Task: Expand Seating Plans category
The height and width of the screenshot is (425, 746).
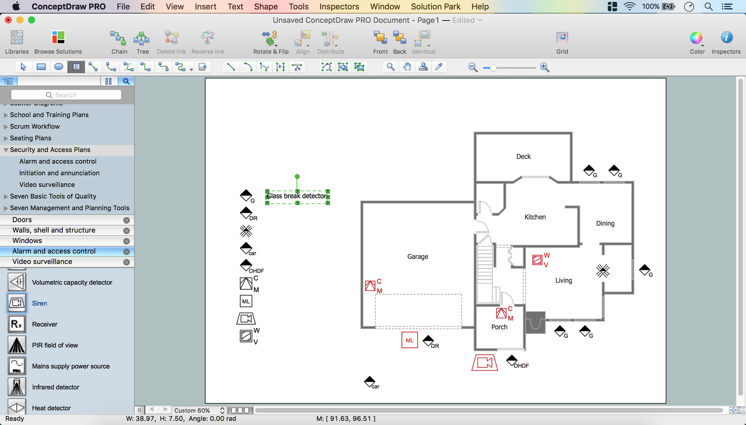Action: tap(6, 138)
